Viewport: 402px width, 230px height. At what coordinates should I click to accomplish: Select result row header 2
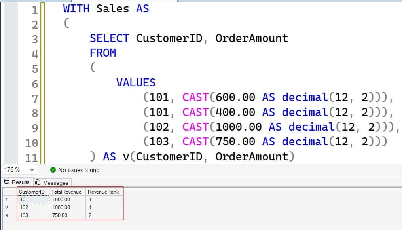(10, 207)
